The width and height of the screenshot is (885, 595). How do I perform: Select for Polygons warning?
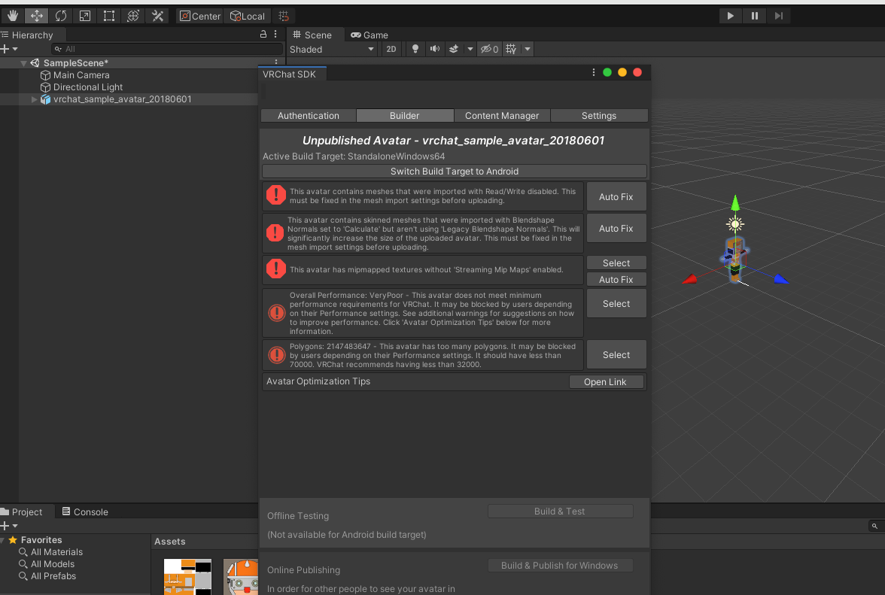coord(616,355)
